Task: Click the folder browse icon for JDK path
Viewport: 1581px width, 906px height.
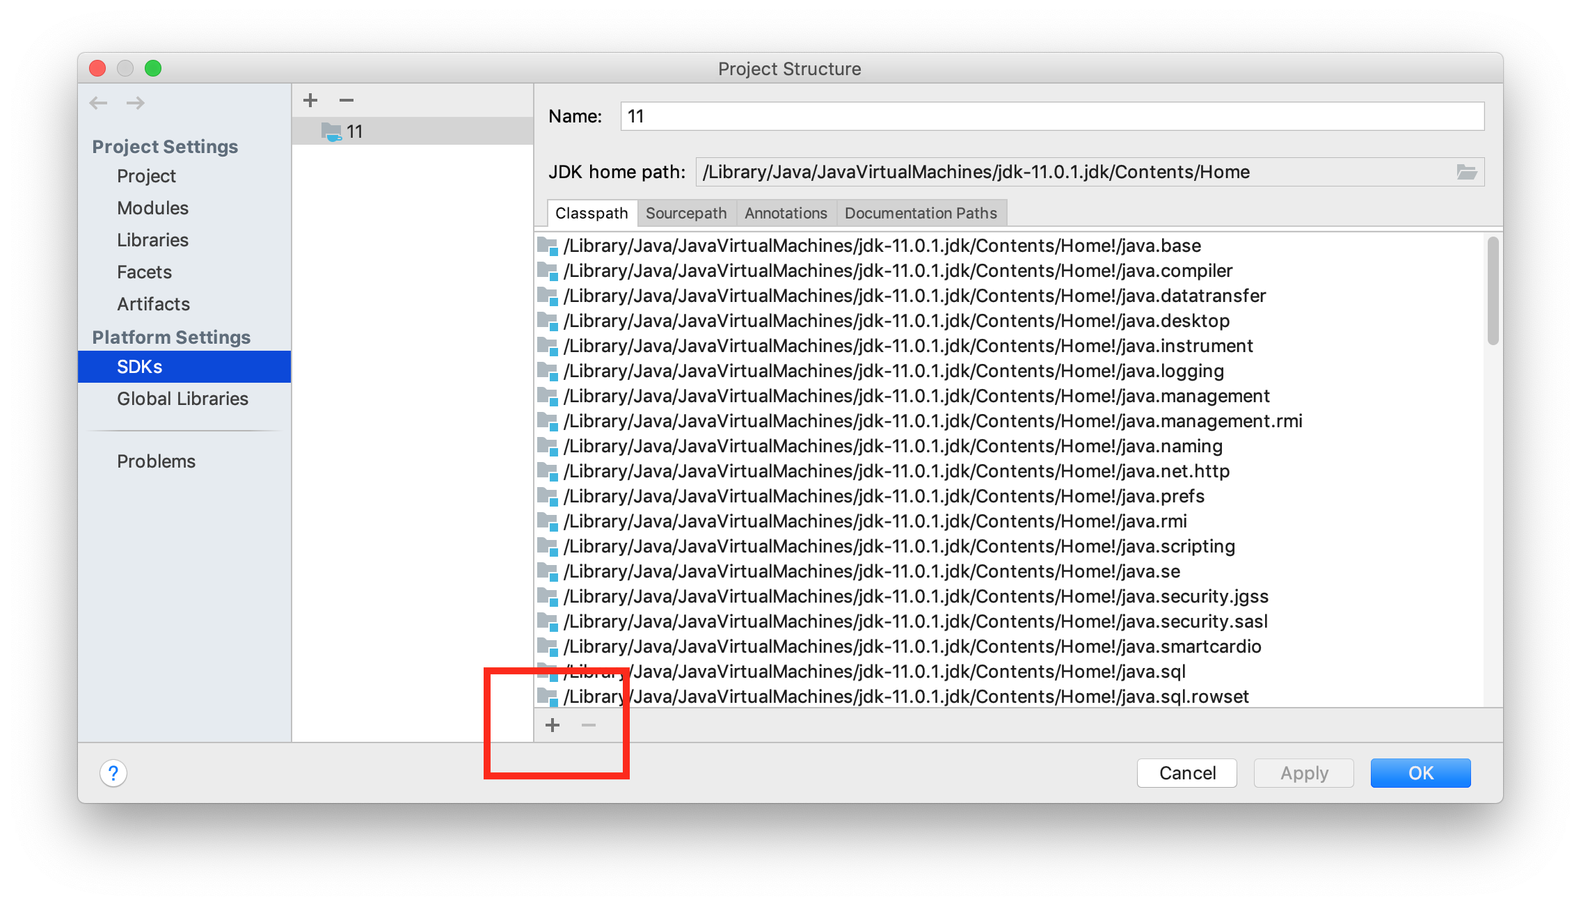Action: pos(1468,172)
